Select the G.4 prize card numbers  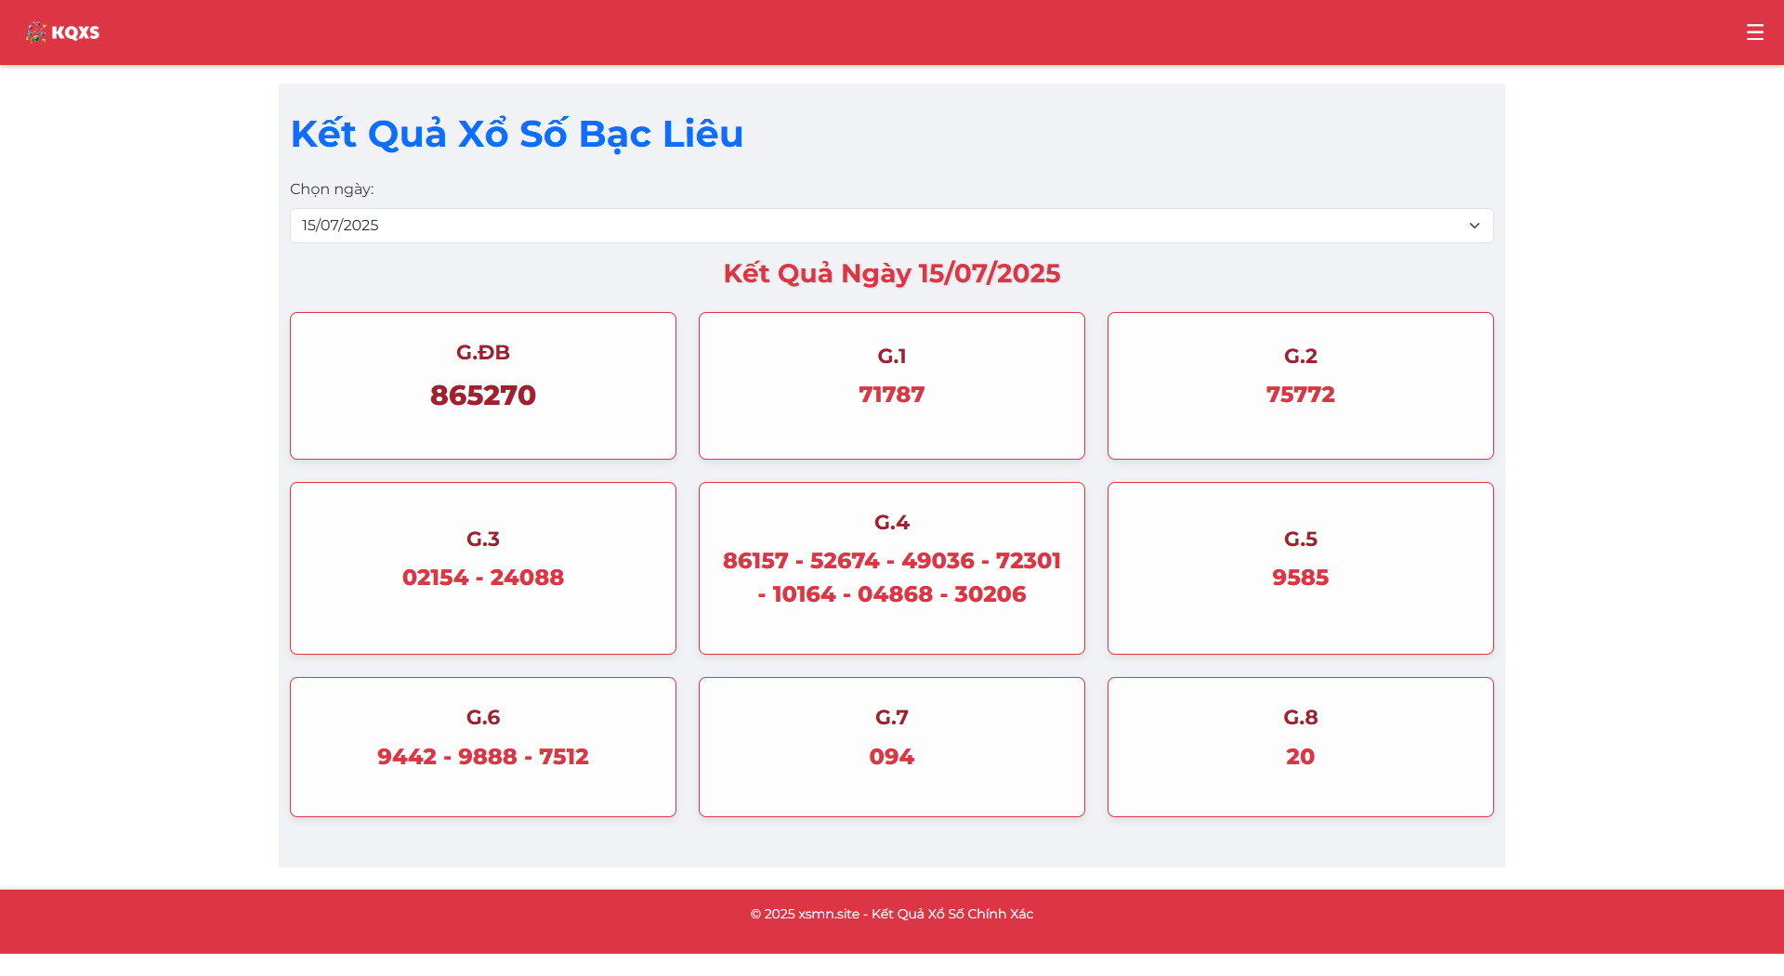[x=891, y=578]
